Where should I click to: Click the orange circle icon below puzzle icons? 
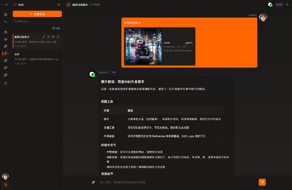pos(5,83)
